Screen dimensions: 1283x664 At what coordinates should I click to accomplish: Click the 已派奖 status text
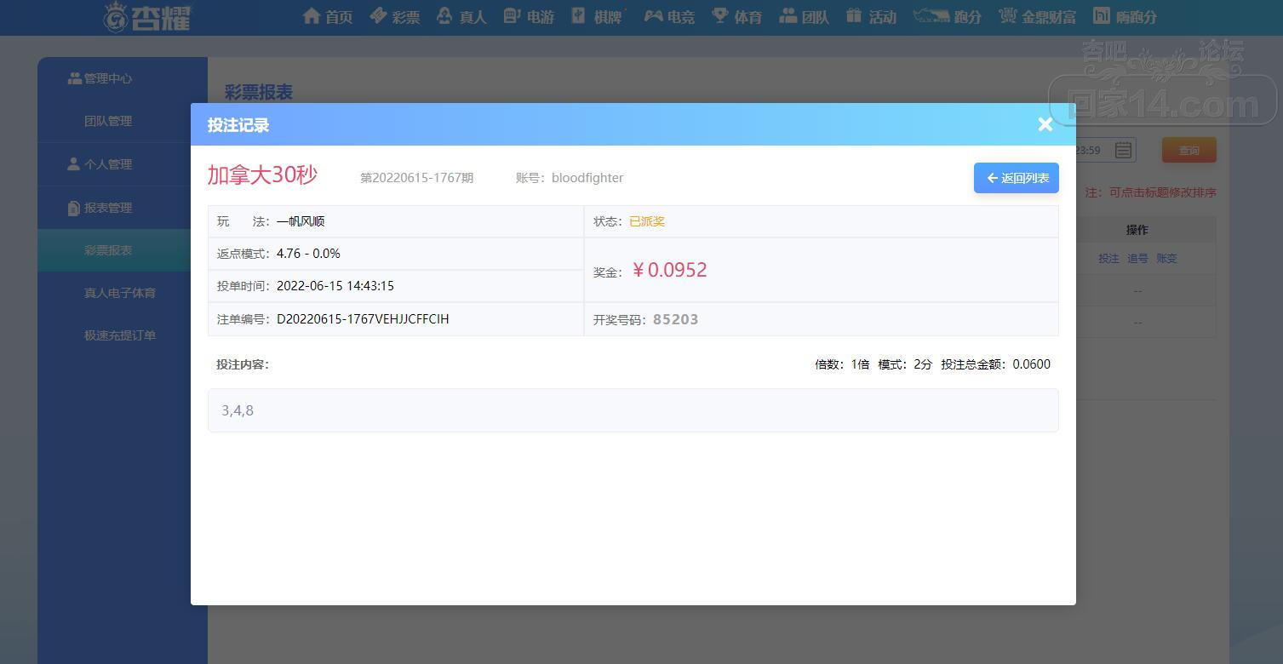click(647, 221)
